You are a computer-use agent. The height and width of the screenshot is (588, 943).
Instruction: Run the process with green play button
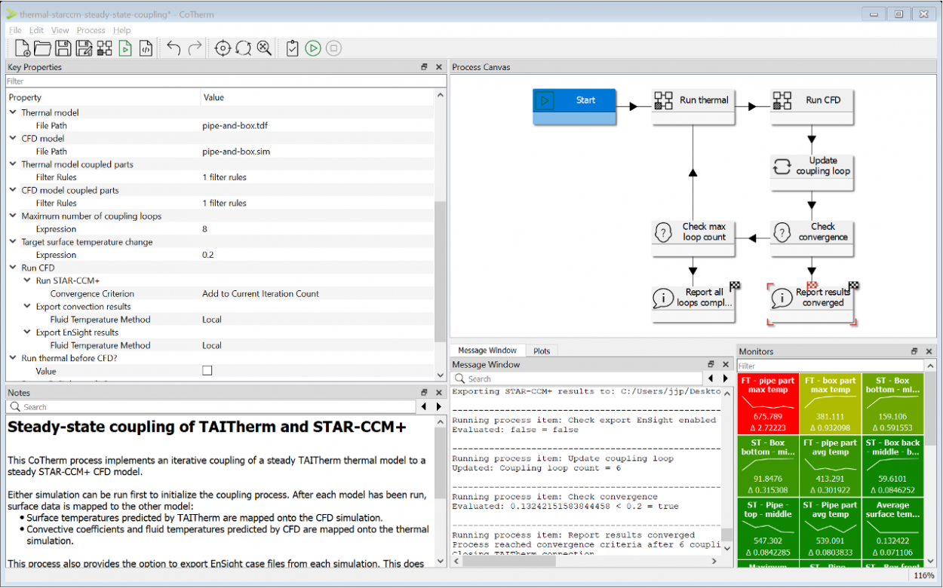click(x=313, y=48)
